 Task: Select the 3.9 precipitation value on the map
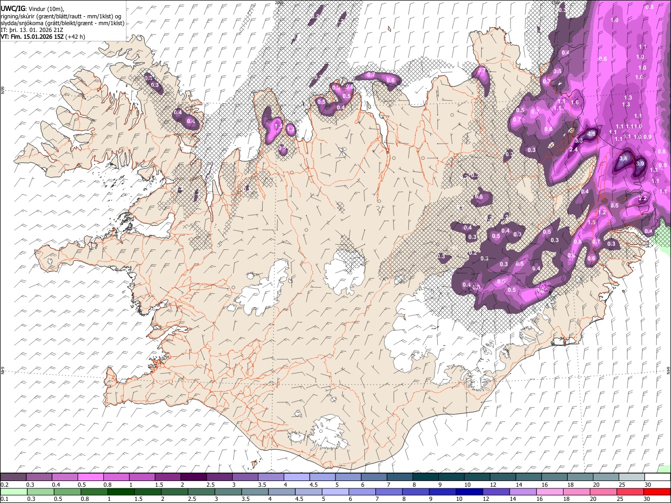coord(640,163)
